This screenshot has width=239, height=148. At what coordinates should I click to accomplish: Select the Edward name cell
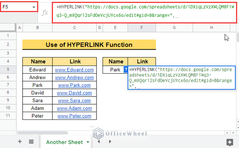coord(38,70)
